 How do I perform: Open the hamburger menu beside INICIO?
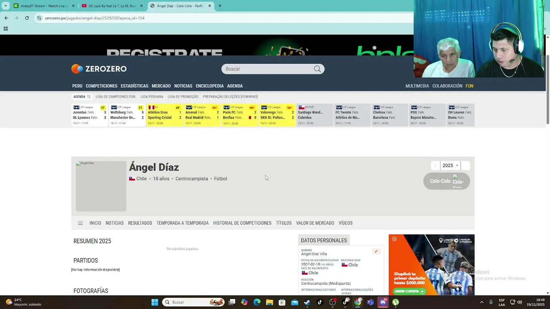[x=80, y=223]
